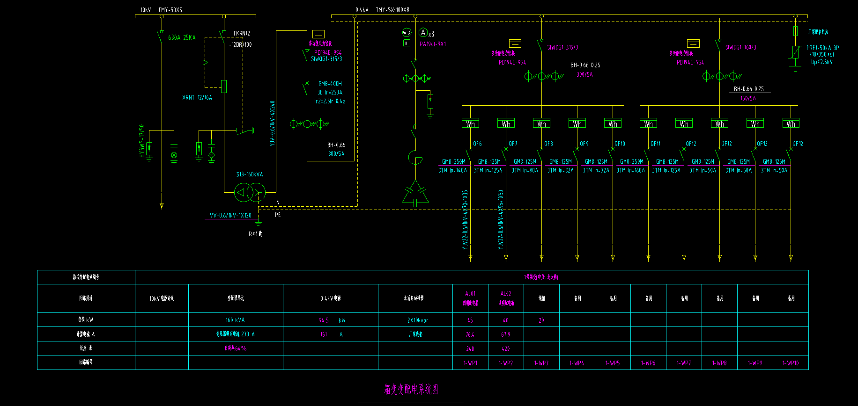Select the Wh meter above QF10

coord(613,123)
